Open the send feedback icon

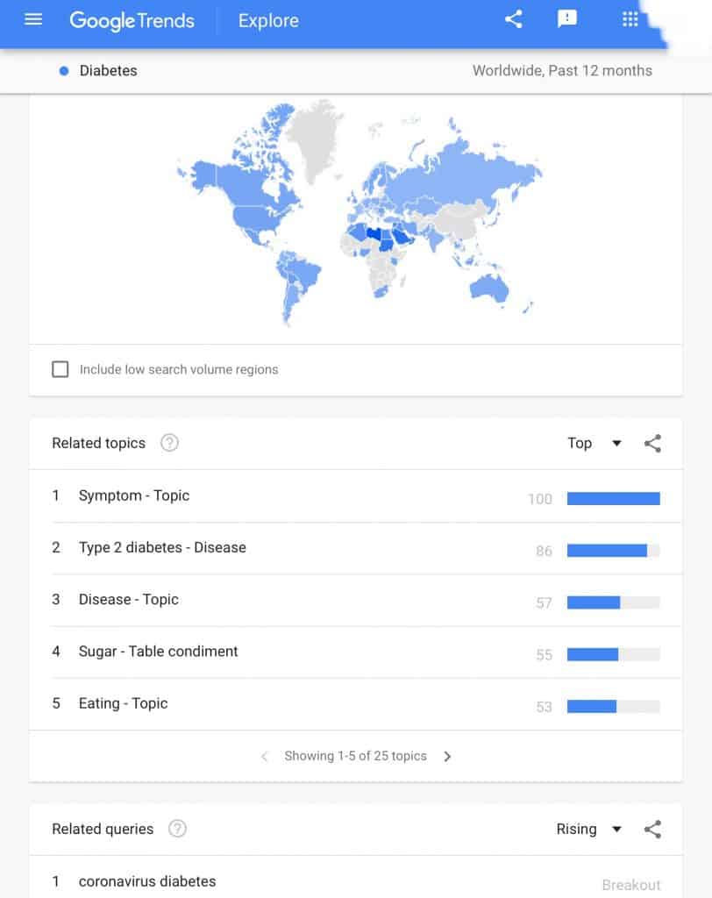point(566,19)
